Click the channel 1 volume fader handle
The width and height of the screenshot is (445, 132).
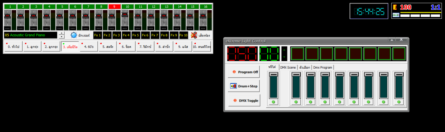pos(8,16)
